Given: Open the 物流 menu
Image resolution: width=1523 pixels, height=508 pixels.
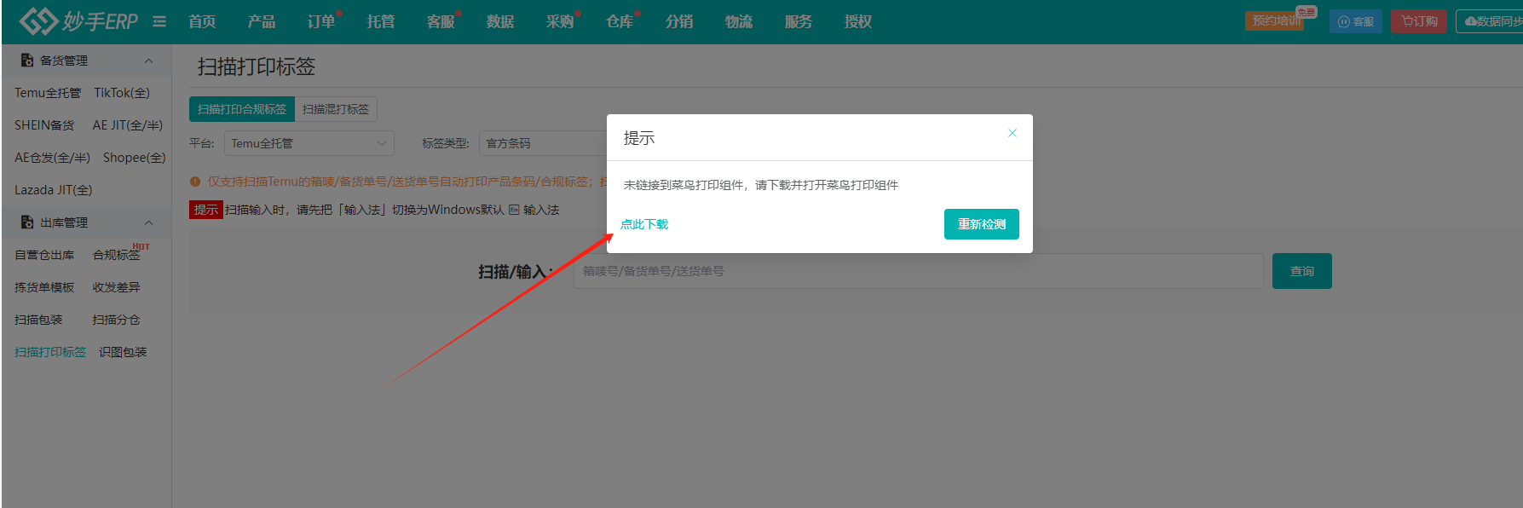Looking at the screenshot, I should (x=739, y=21).
